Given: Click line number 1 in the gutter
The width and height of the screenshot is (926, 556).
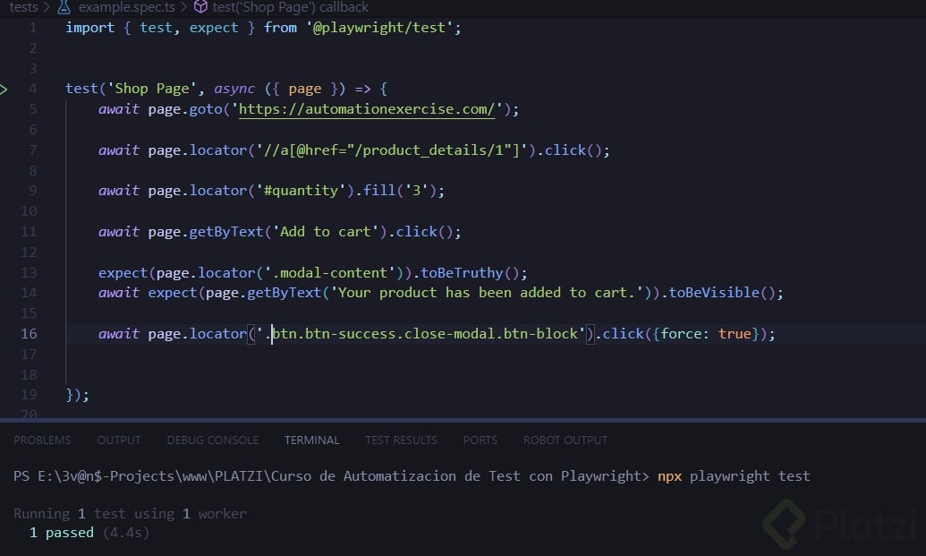Looking at the screenshot, I should [x=32, y=28].
